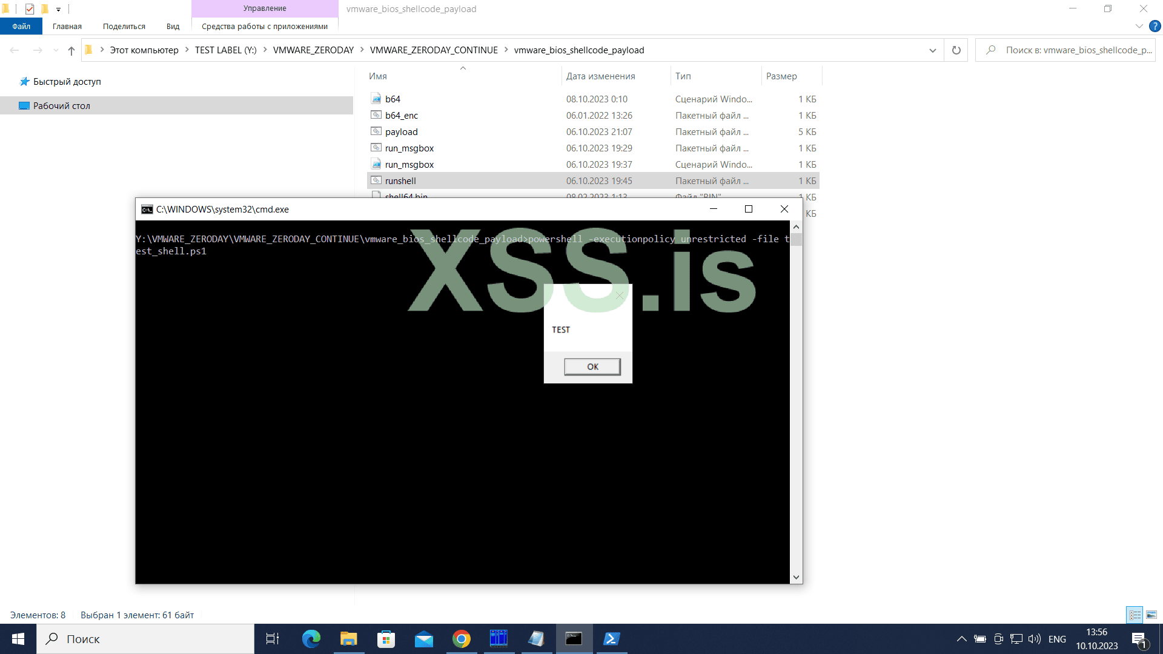Image resolution: width=1163 pixels, height=654 pixels.
Task: Open Windows PowerShell from the taskbar
Action: point(611,639)
